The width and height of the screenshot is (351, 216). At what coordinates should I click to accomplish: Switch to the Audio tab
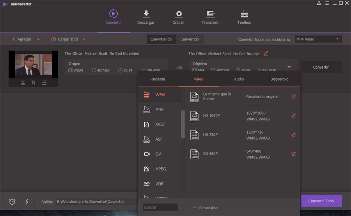point(239,79)
